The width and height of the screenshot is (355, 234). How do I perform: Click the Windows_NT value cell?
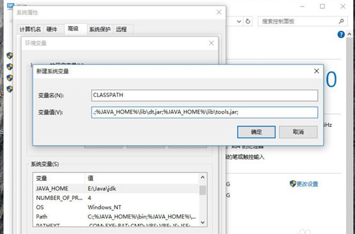tap(104, 207)
